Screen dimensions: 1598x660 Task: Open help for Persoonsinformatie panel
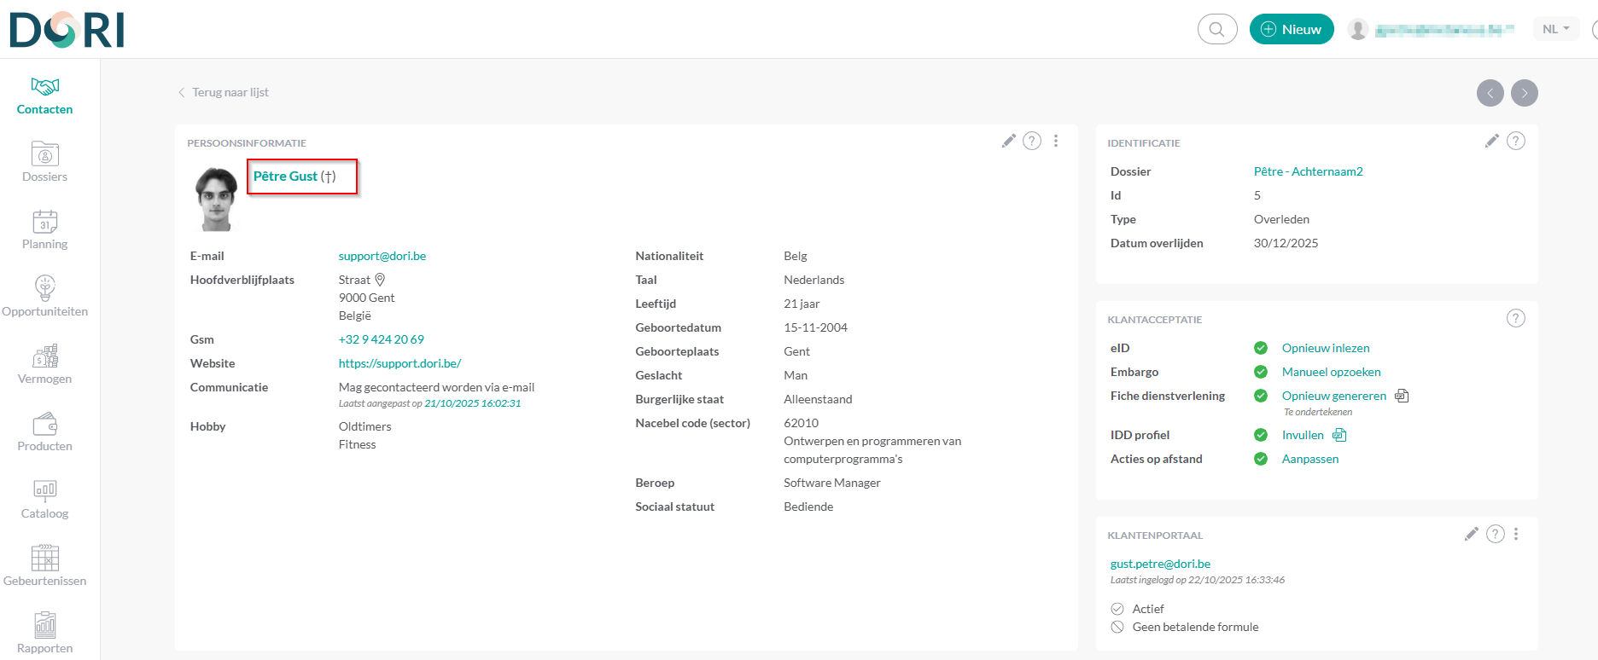click(1032, 142)
